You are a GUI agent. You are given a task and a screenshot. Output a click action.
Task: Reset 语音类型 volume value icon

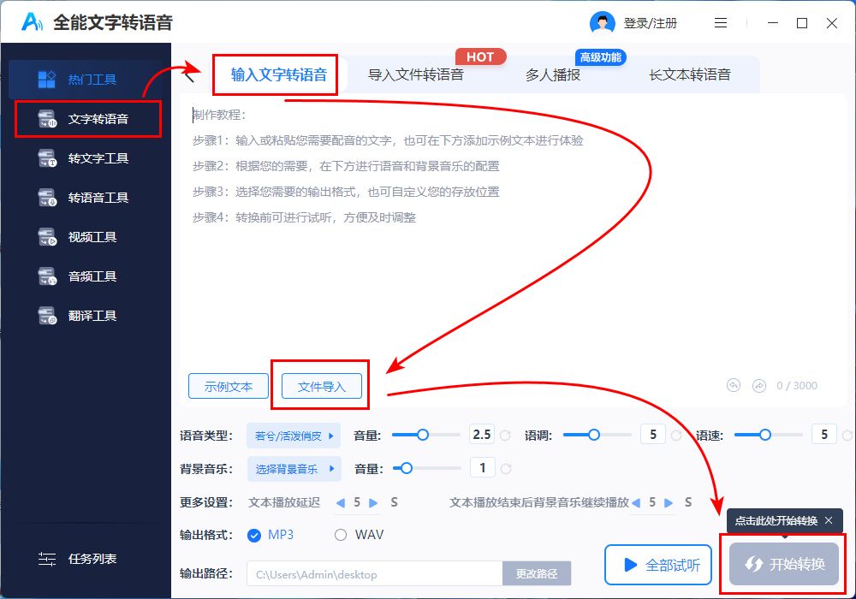pos(506,436)
